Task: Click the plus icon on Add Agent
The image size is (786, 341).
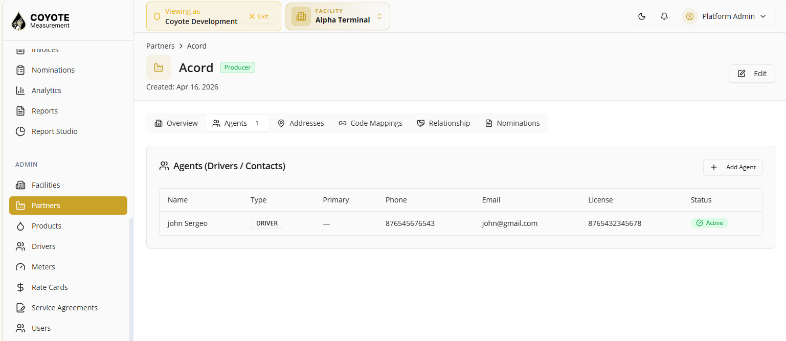Action: coord(714,167)
